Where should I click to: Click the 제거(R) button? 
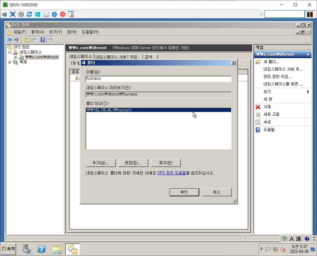pos(166,163)
